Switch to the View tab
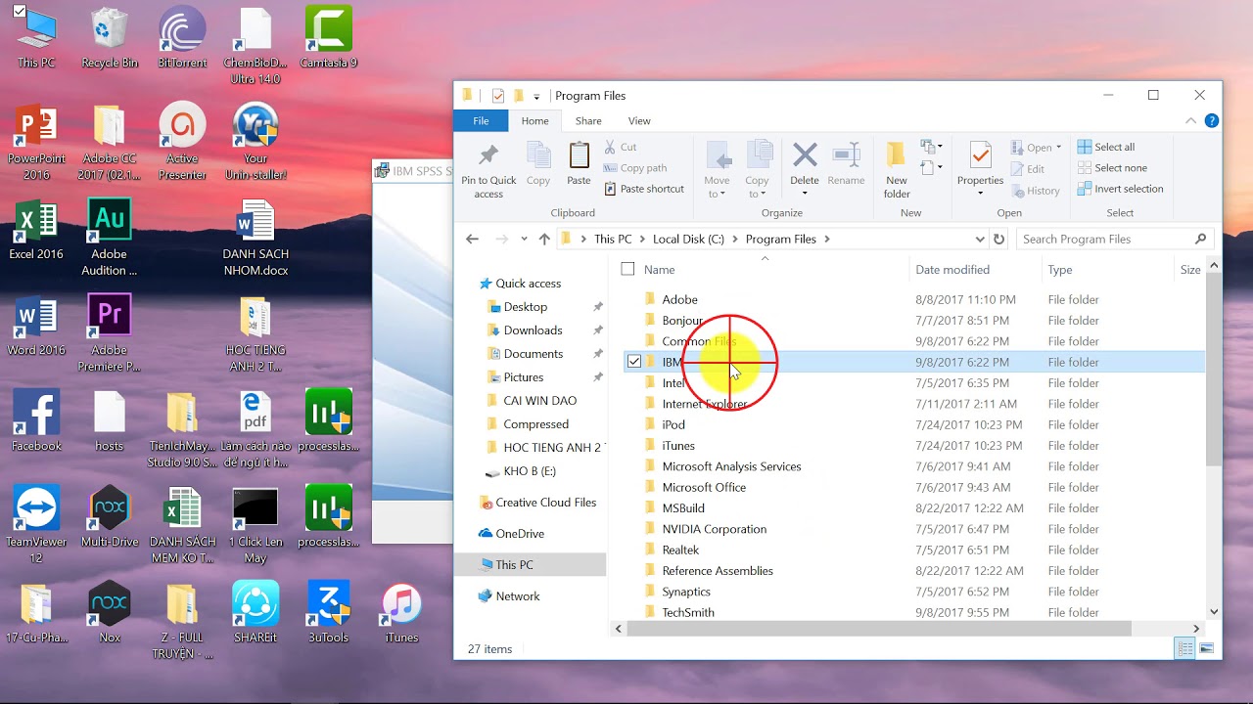 point(639,121)
